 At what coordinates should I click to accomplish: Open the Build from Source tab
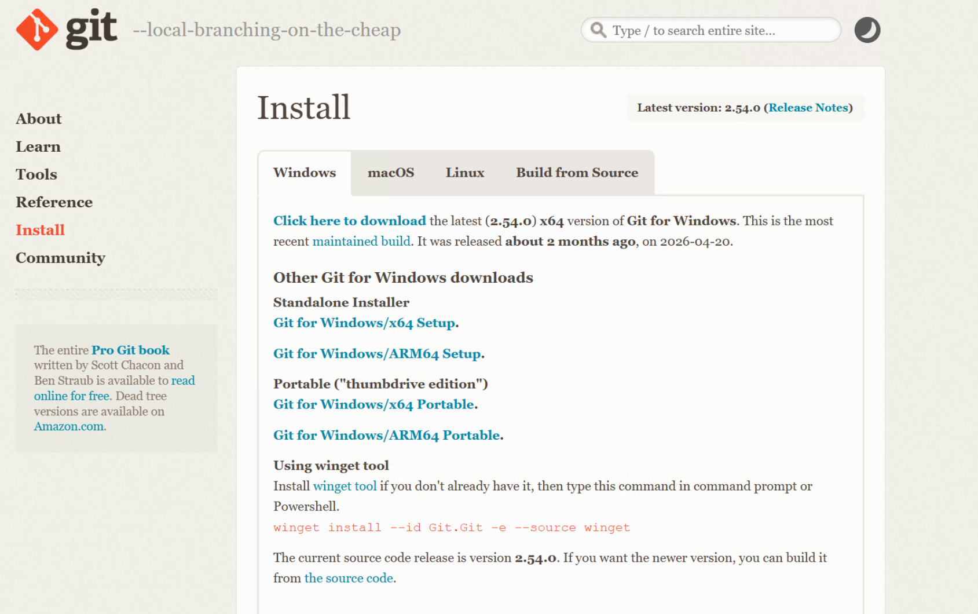[577, 173]
